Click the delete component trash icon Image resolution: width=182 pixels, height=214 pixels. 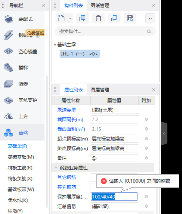coord(98,19)
